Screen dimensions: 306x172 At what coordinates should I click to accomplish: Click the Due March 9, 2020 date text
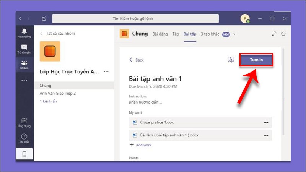tap(153, 86)
